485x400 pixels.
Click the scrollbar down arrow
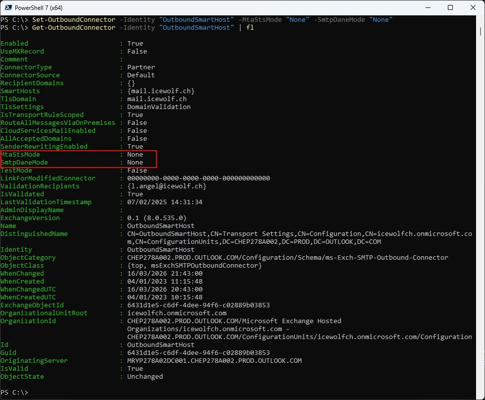481,396
